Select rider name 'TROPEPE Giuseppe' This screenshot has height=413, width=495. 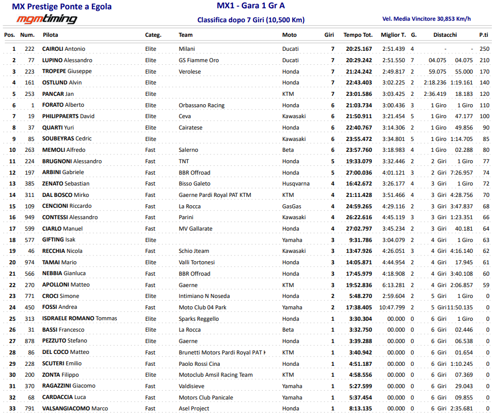tap(67, 71)
